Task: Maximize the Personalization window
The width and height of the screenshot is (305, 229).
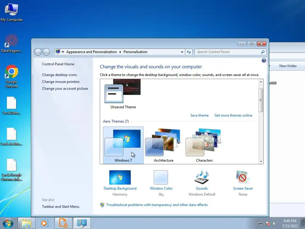Action: point(252,44)
